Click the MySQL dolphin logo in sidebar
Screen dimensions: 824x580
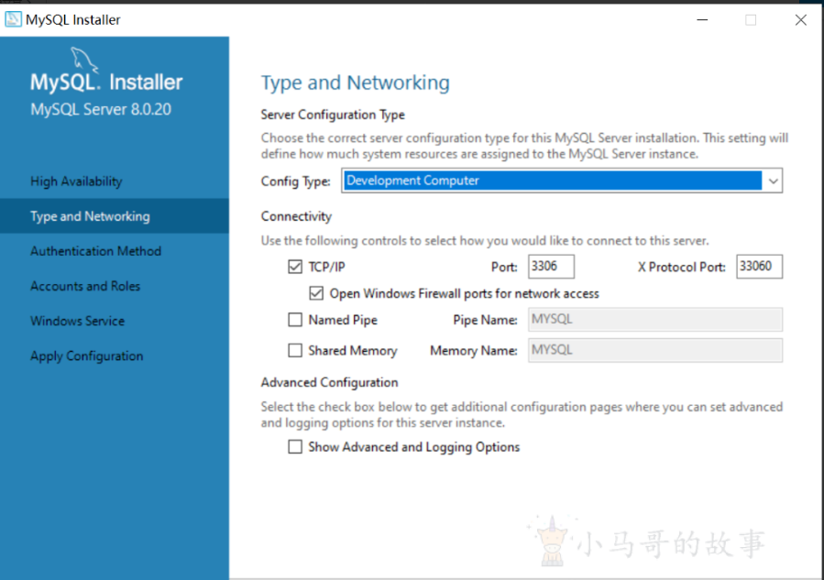tap(84, 60)
